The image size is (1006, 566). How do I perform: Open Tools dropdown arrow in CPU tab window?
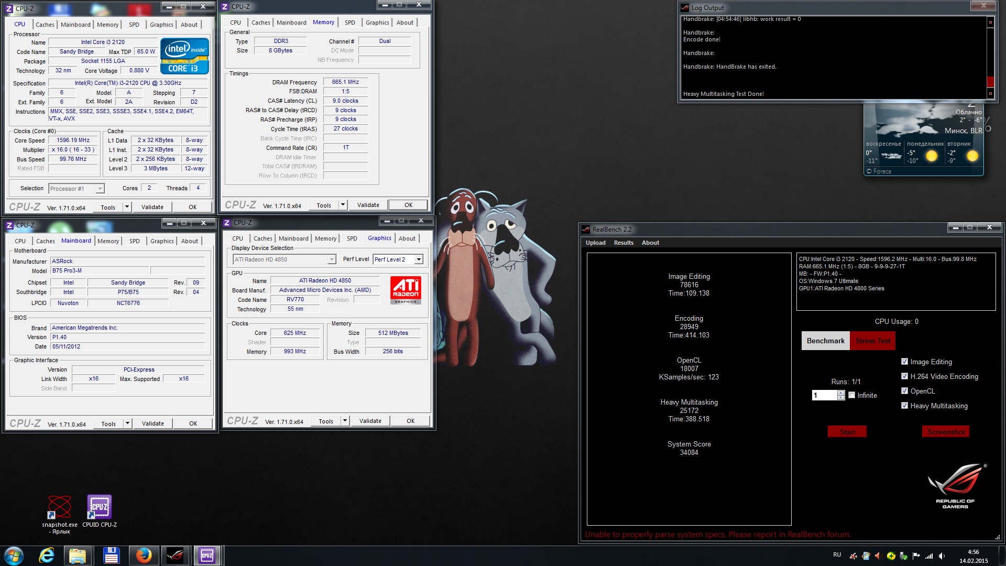[127, 207]
